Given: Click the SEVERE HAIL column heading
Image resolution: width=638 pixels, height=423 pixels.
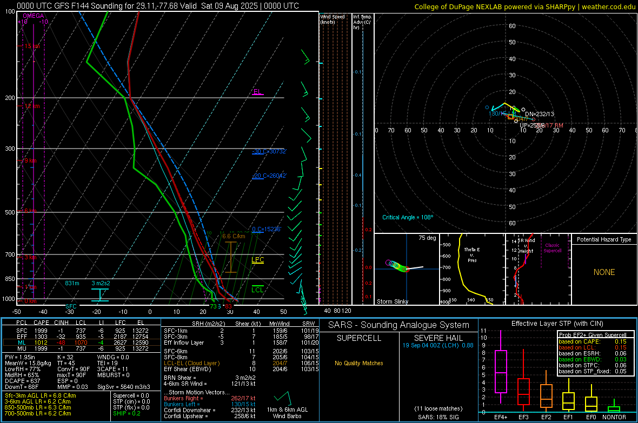Looking at the screenshot, I should (x=438, y=338).
